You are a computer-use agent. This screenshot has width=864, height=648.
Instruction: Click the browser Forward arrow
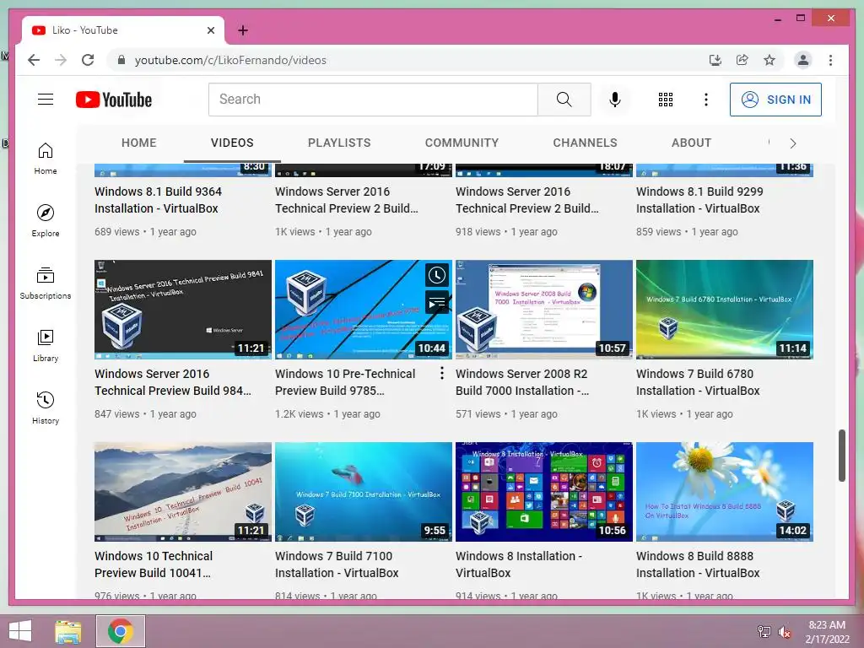pos(61,60)
